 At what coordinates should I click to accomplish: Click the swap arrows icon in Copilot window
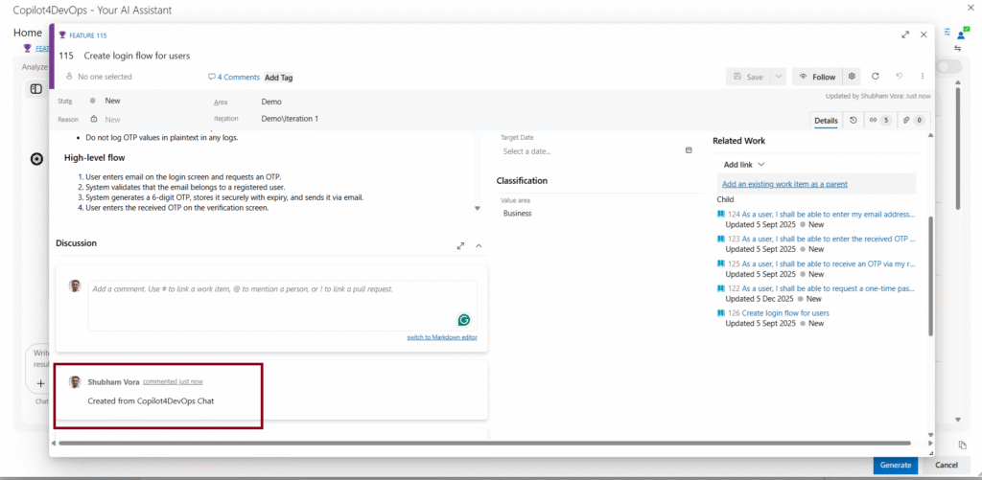(x=958, y=48)
